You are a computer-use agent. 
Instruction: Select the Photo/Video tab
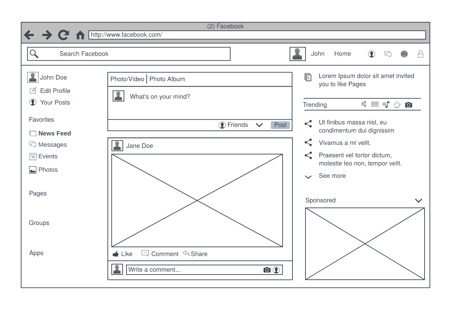(127, 79)
